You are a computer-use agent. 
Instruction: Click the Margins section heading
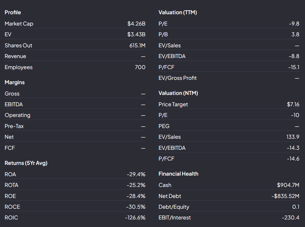point(15,82)
